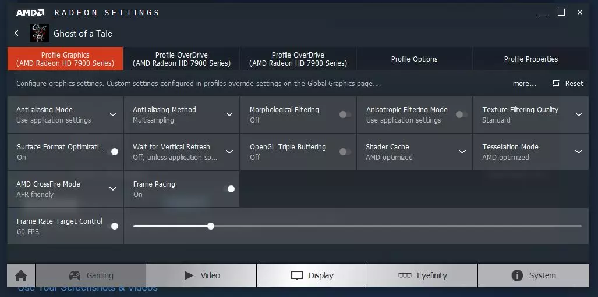Open the Gaming section

coord(91,275)
